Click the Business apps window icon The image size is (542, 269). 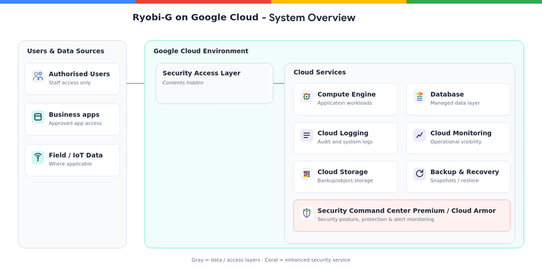38,117
